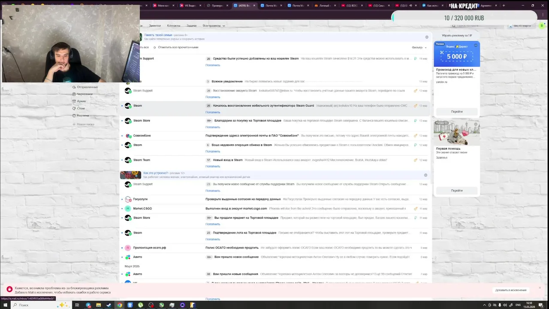This screenshot has height=309, width=549.
Task: Open Steam from the Windows taskbar
Action: pos(109,305)
